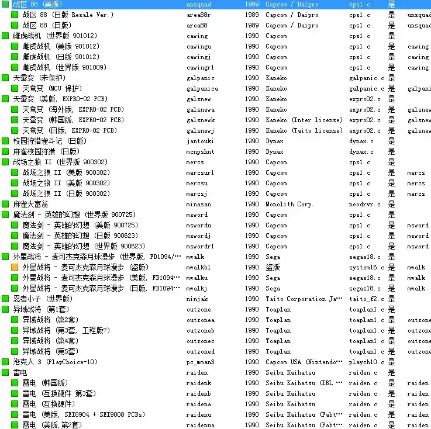Viewport: 431px width, 429px height.
Task: Click ROM name galpanica
Action: click(x=202, y=89)
